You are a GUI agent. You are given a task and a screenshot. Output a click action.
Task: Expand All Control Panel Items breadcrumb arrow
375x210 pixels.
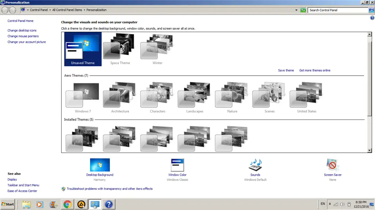(84, 10)
